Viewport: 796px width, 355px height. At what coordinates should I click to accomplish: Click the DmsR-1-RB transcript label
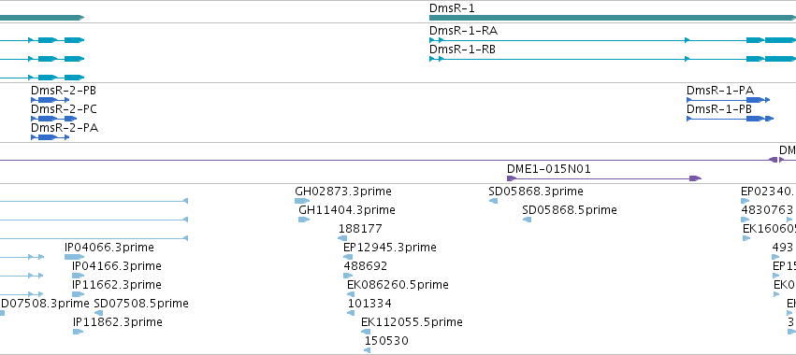click(462, 50)
